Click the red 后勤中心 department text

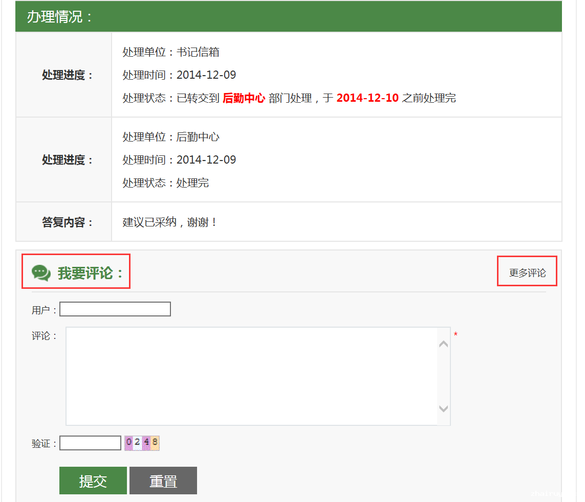(x=244, y=98)
